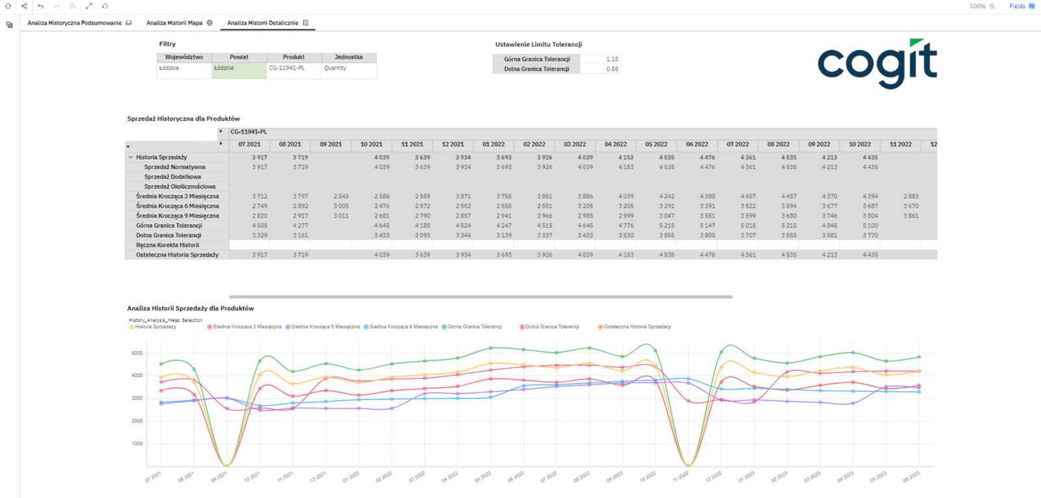
Task: Click Ręczna Korekta Historii row label
Action: [167, 245]
